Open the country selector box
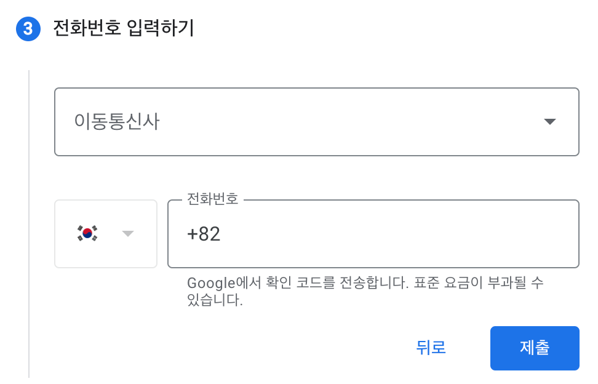Image resolution: width=598 pixels, height=384 pixels. [106, 234]
